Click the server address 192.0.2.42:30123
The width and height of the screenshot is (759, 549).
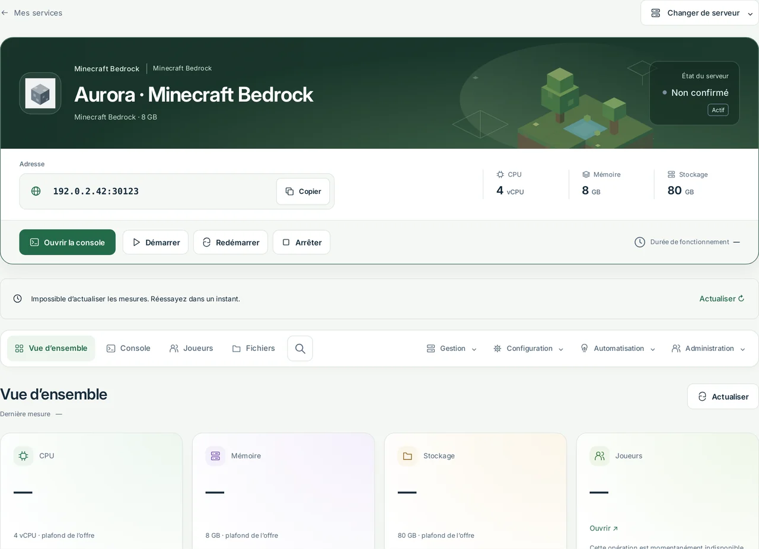pos(96,191)
